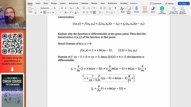
Task: Increase font size with the large A
Action: point(62,8)
